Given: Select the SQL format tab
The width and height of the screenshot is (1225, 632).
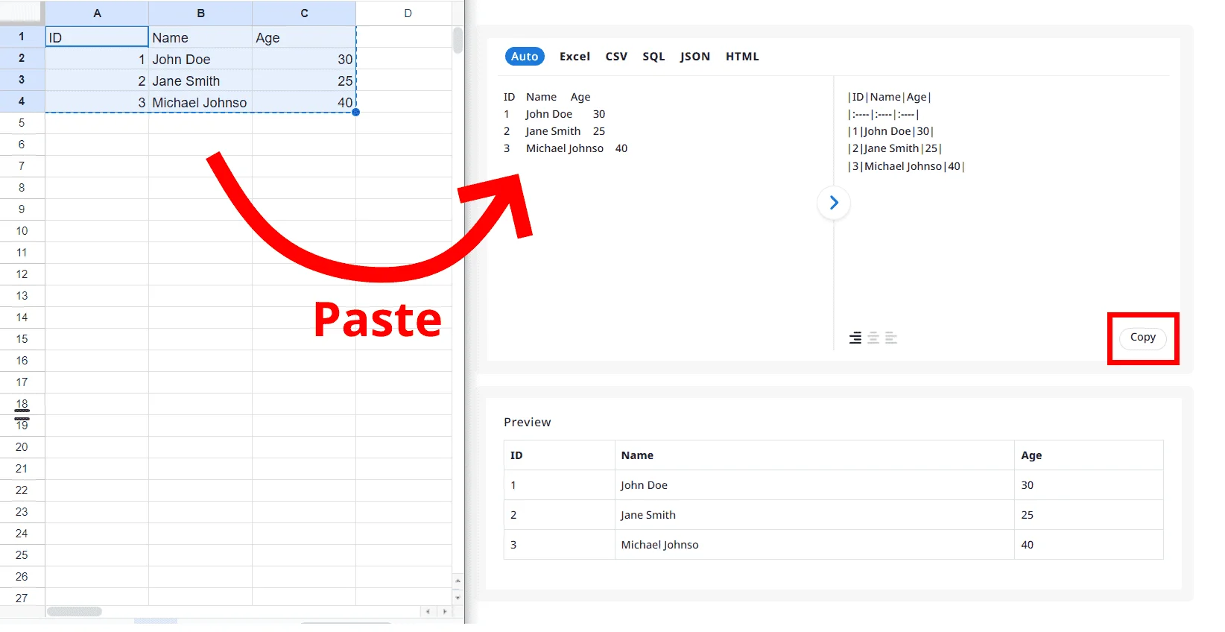Looking at the screenshot, I should point(653,57).
